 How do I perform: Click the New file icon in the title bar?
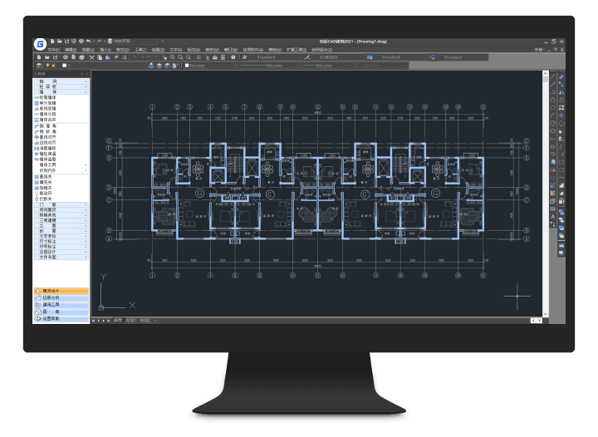click(52, 42)
